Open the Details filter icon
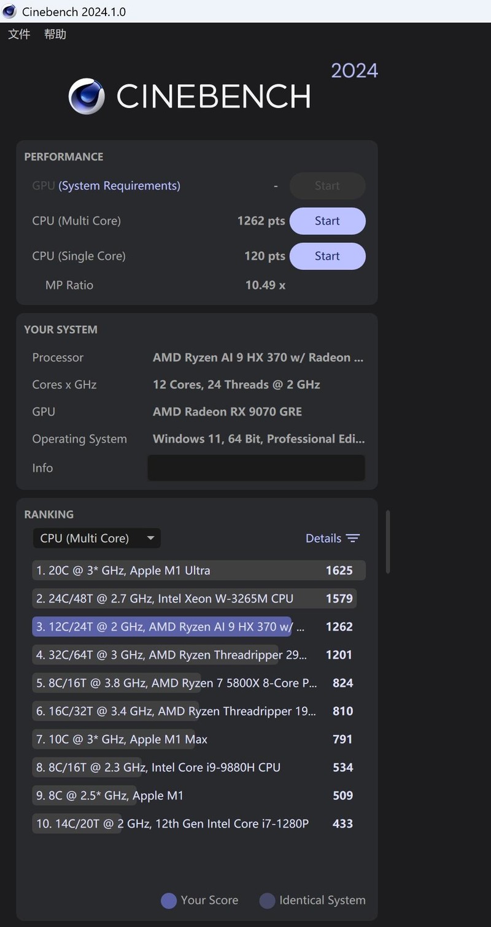The height and width of the screenshot is (927, 491). pos(354,538)
